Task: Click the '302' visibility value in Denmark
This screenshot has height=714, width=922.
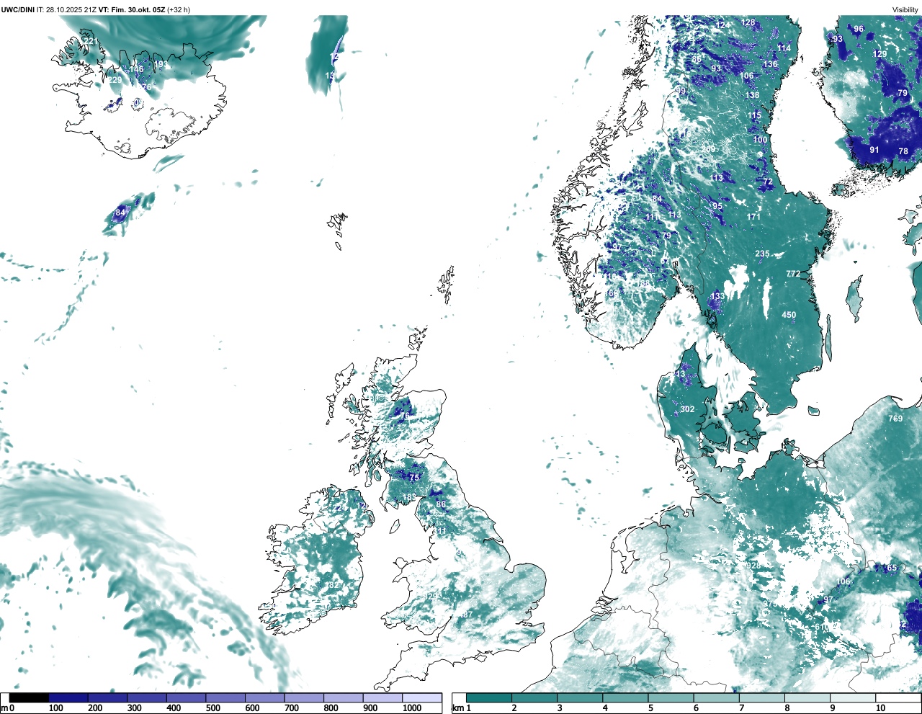Action: point(687,409)
